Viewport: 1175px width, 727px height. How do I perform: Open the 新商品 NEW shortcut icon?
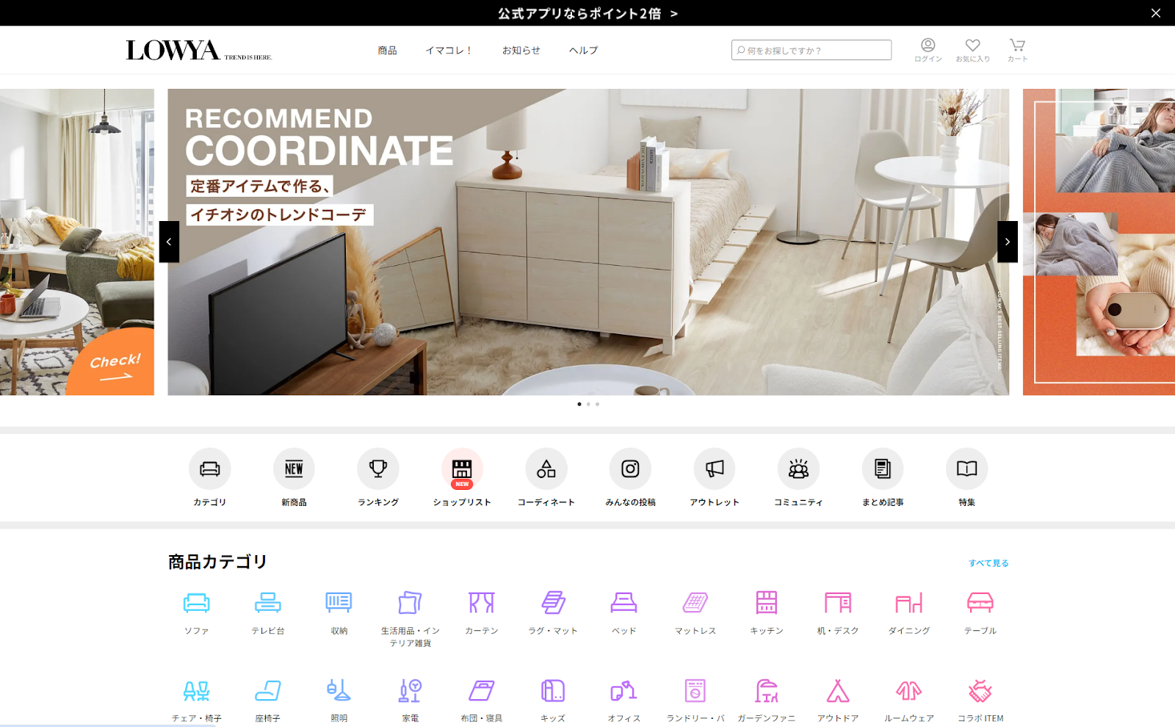click(294, 469)
